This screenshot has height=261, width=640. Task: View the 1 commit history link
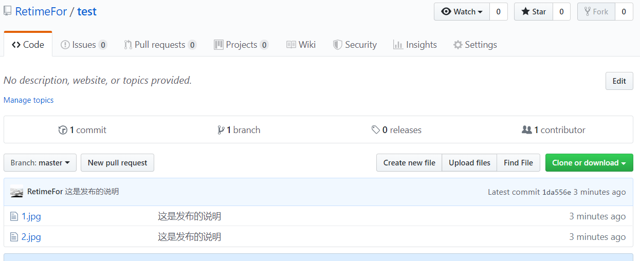tap(82, 130)
